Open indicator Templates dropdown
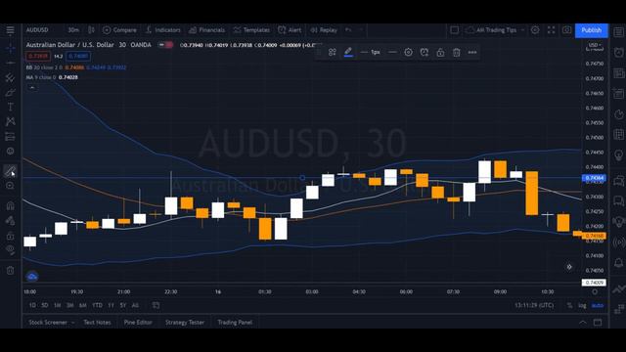The height and width of the screenshot is (352, 626). tap(251, 30)
